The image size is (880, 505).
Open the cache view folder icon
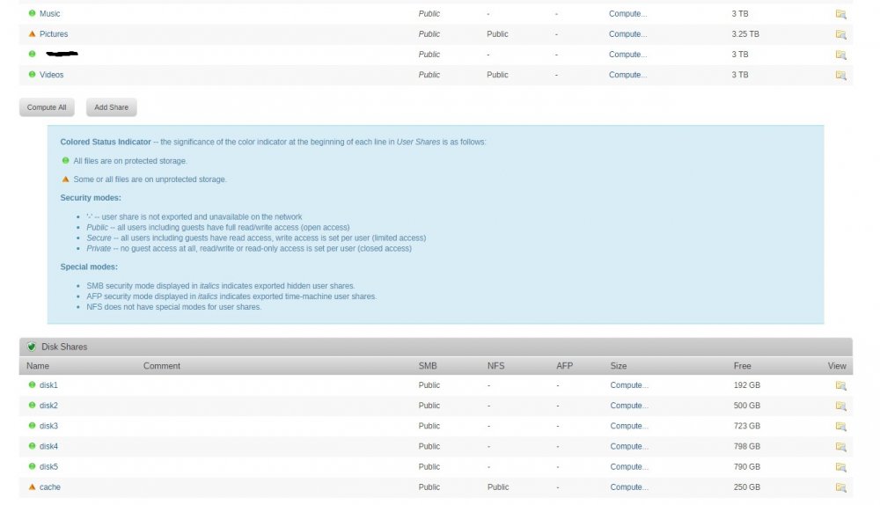(840, 487)
